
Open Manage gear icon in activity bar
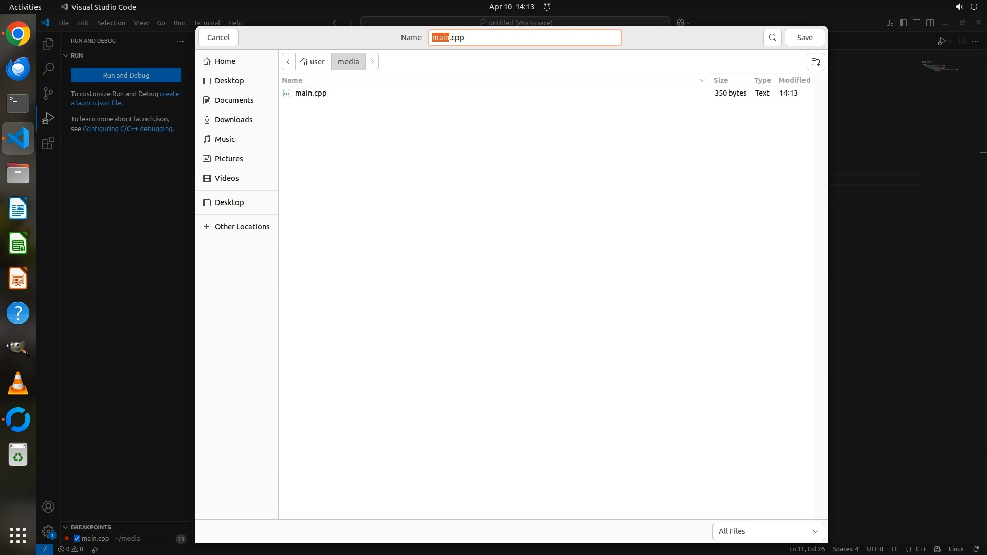coord(48,531)
